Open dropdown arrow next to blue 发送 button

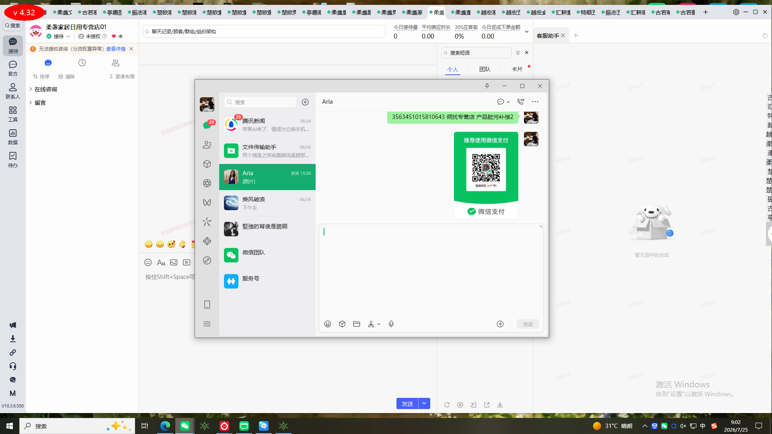coord(424,403)
